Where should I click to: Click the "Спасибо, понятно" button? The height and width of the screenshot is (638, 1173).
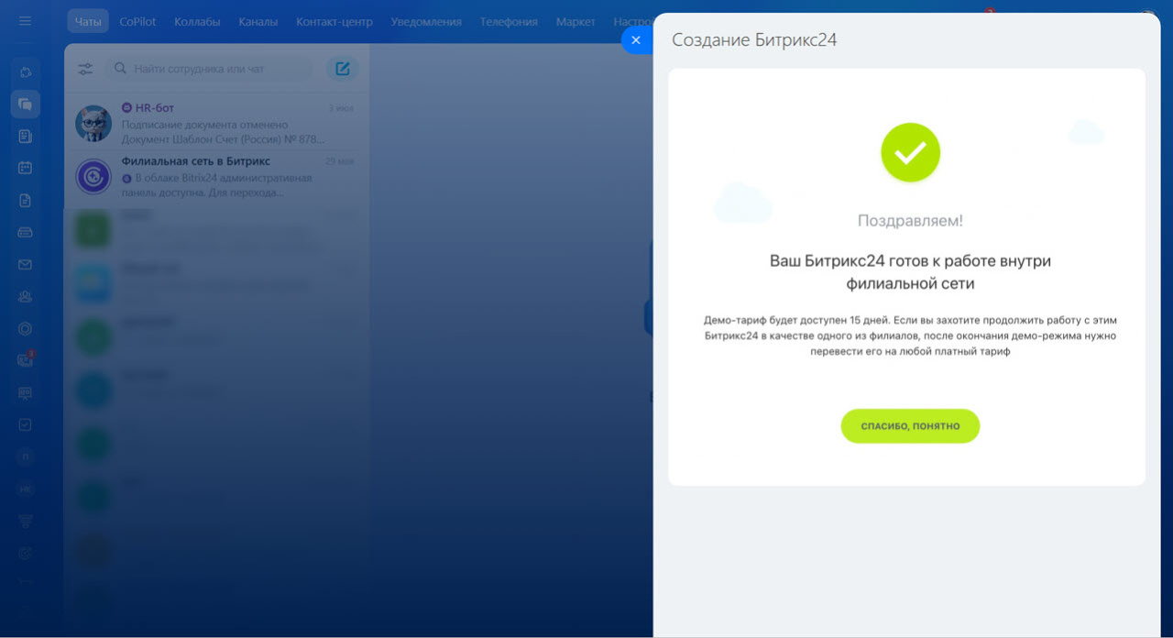click(x=910, y=426)
